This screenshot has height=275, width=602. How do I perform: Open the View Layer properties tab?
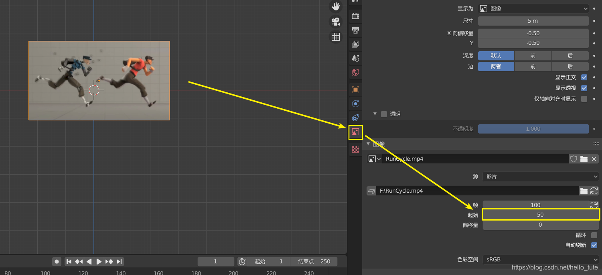[355, 44]
